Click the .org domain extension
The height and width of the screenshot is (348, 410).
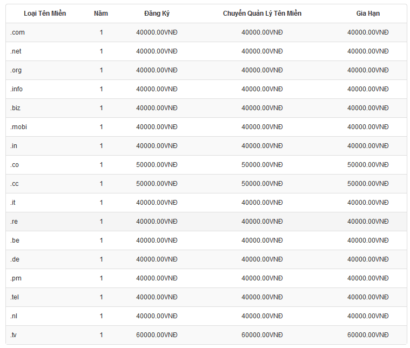(16, 70)
